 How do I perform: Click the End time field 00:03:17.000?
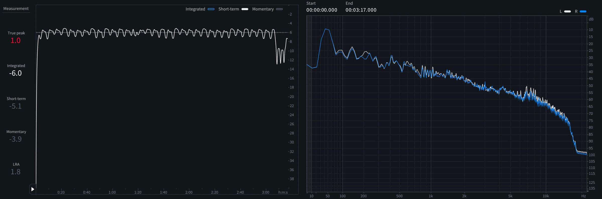(x=361, y=10)
